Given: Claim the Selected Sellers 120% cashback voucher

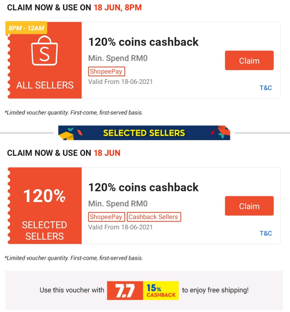Looking at the screenshot, I should click(249, 206).
